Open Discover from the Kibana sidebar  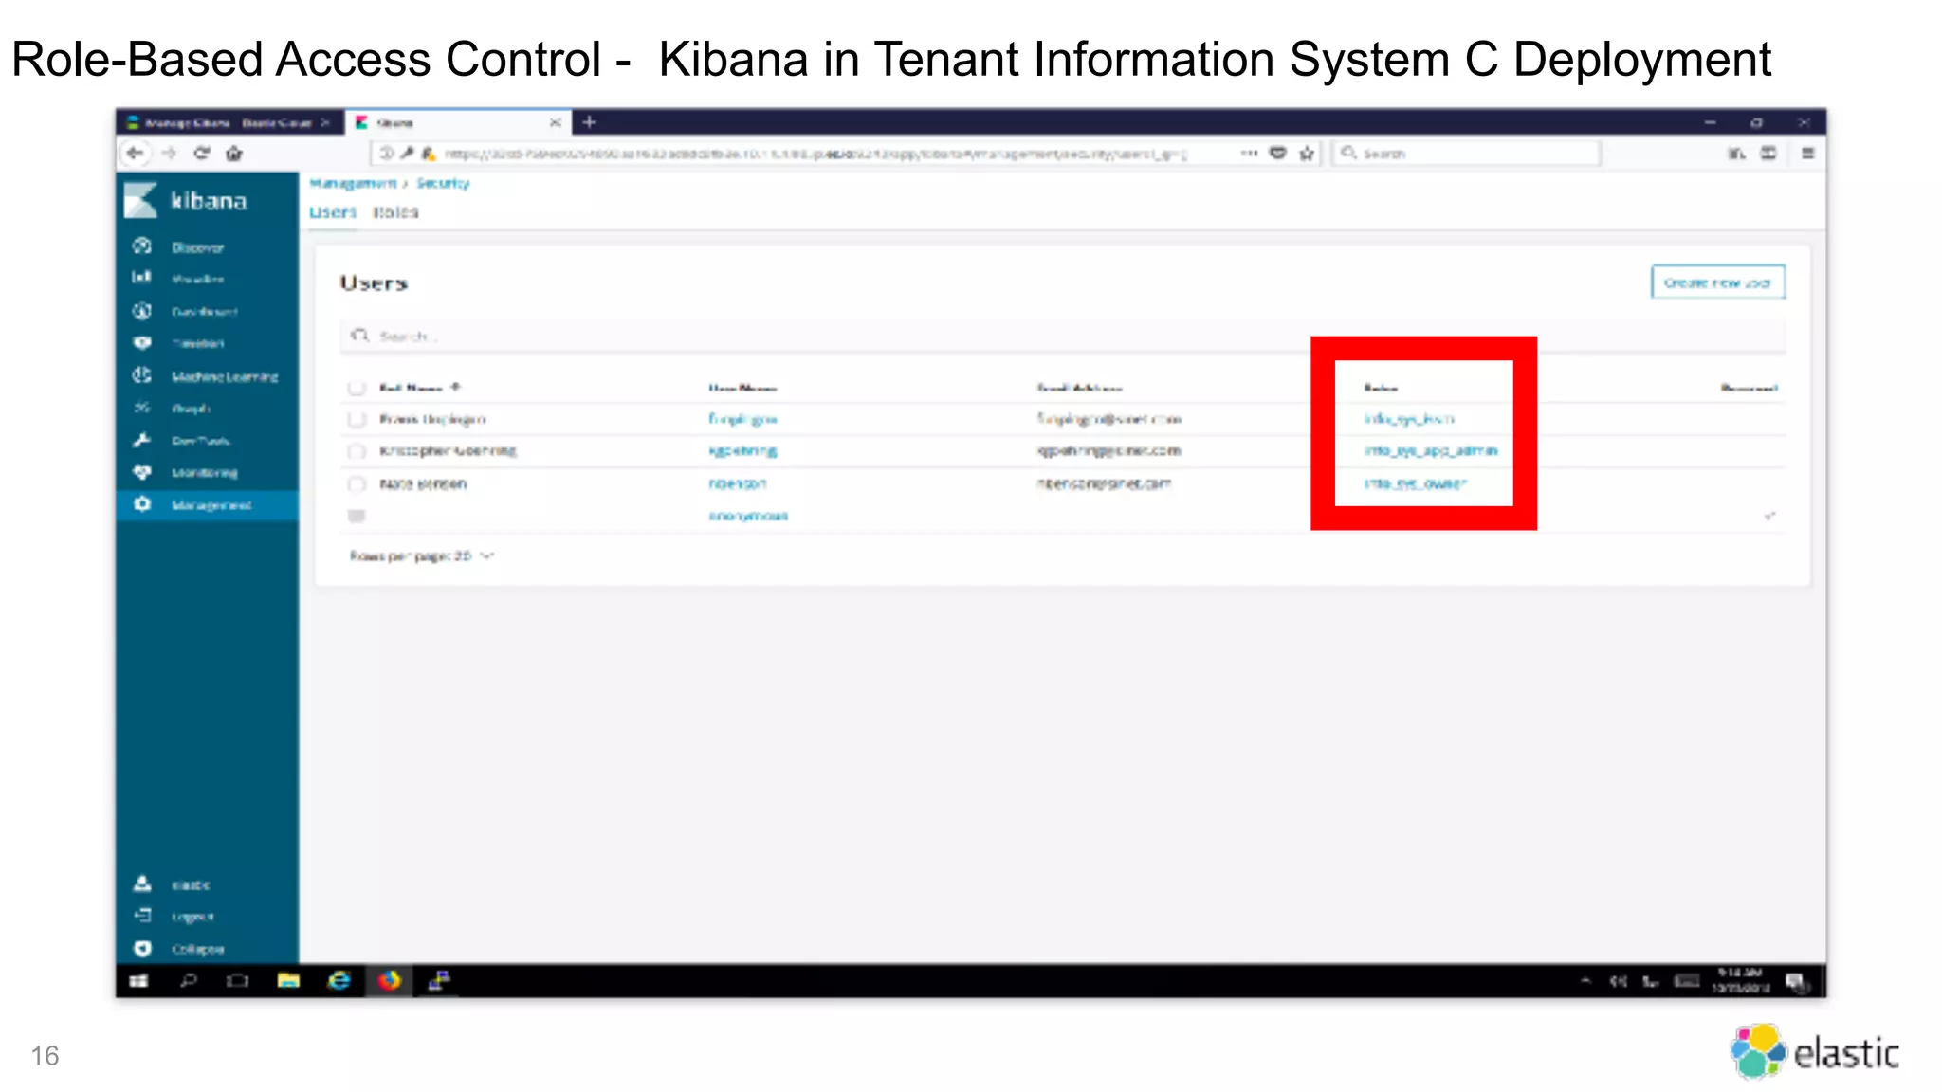(x=196, y=247)
